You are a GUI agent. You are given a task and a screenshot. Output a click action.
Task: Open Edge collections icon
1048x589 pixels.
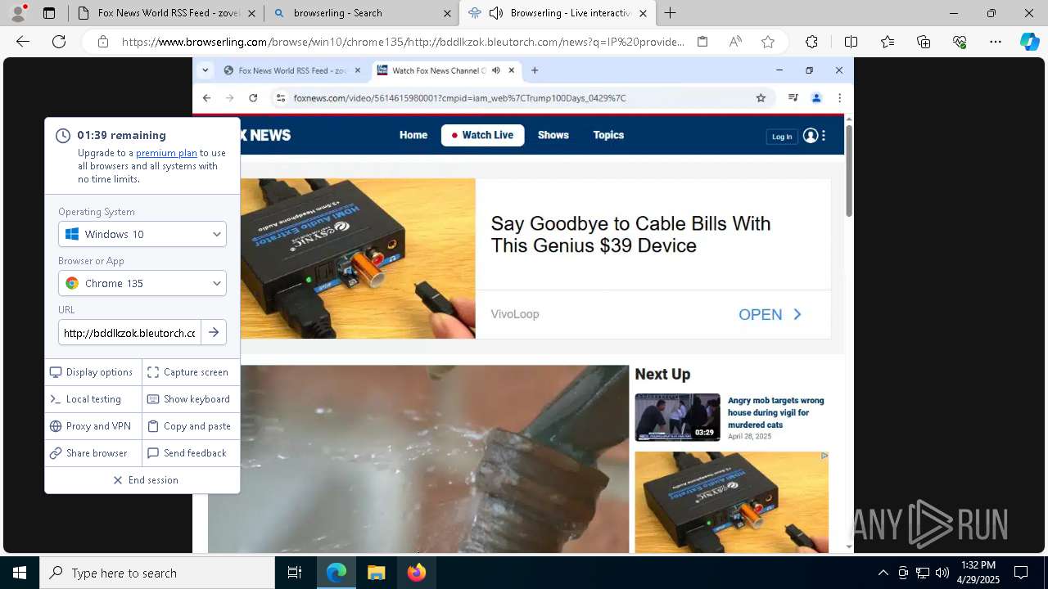point(924,42)
